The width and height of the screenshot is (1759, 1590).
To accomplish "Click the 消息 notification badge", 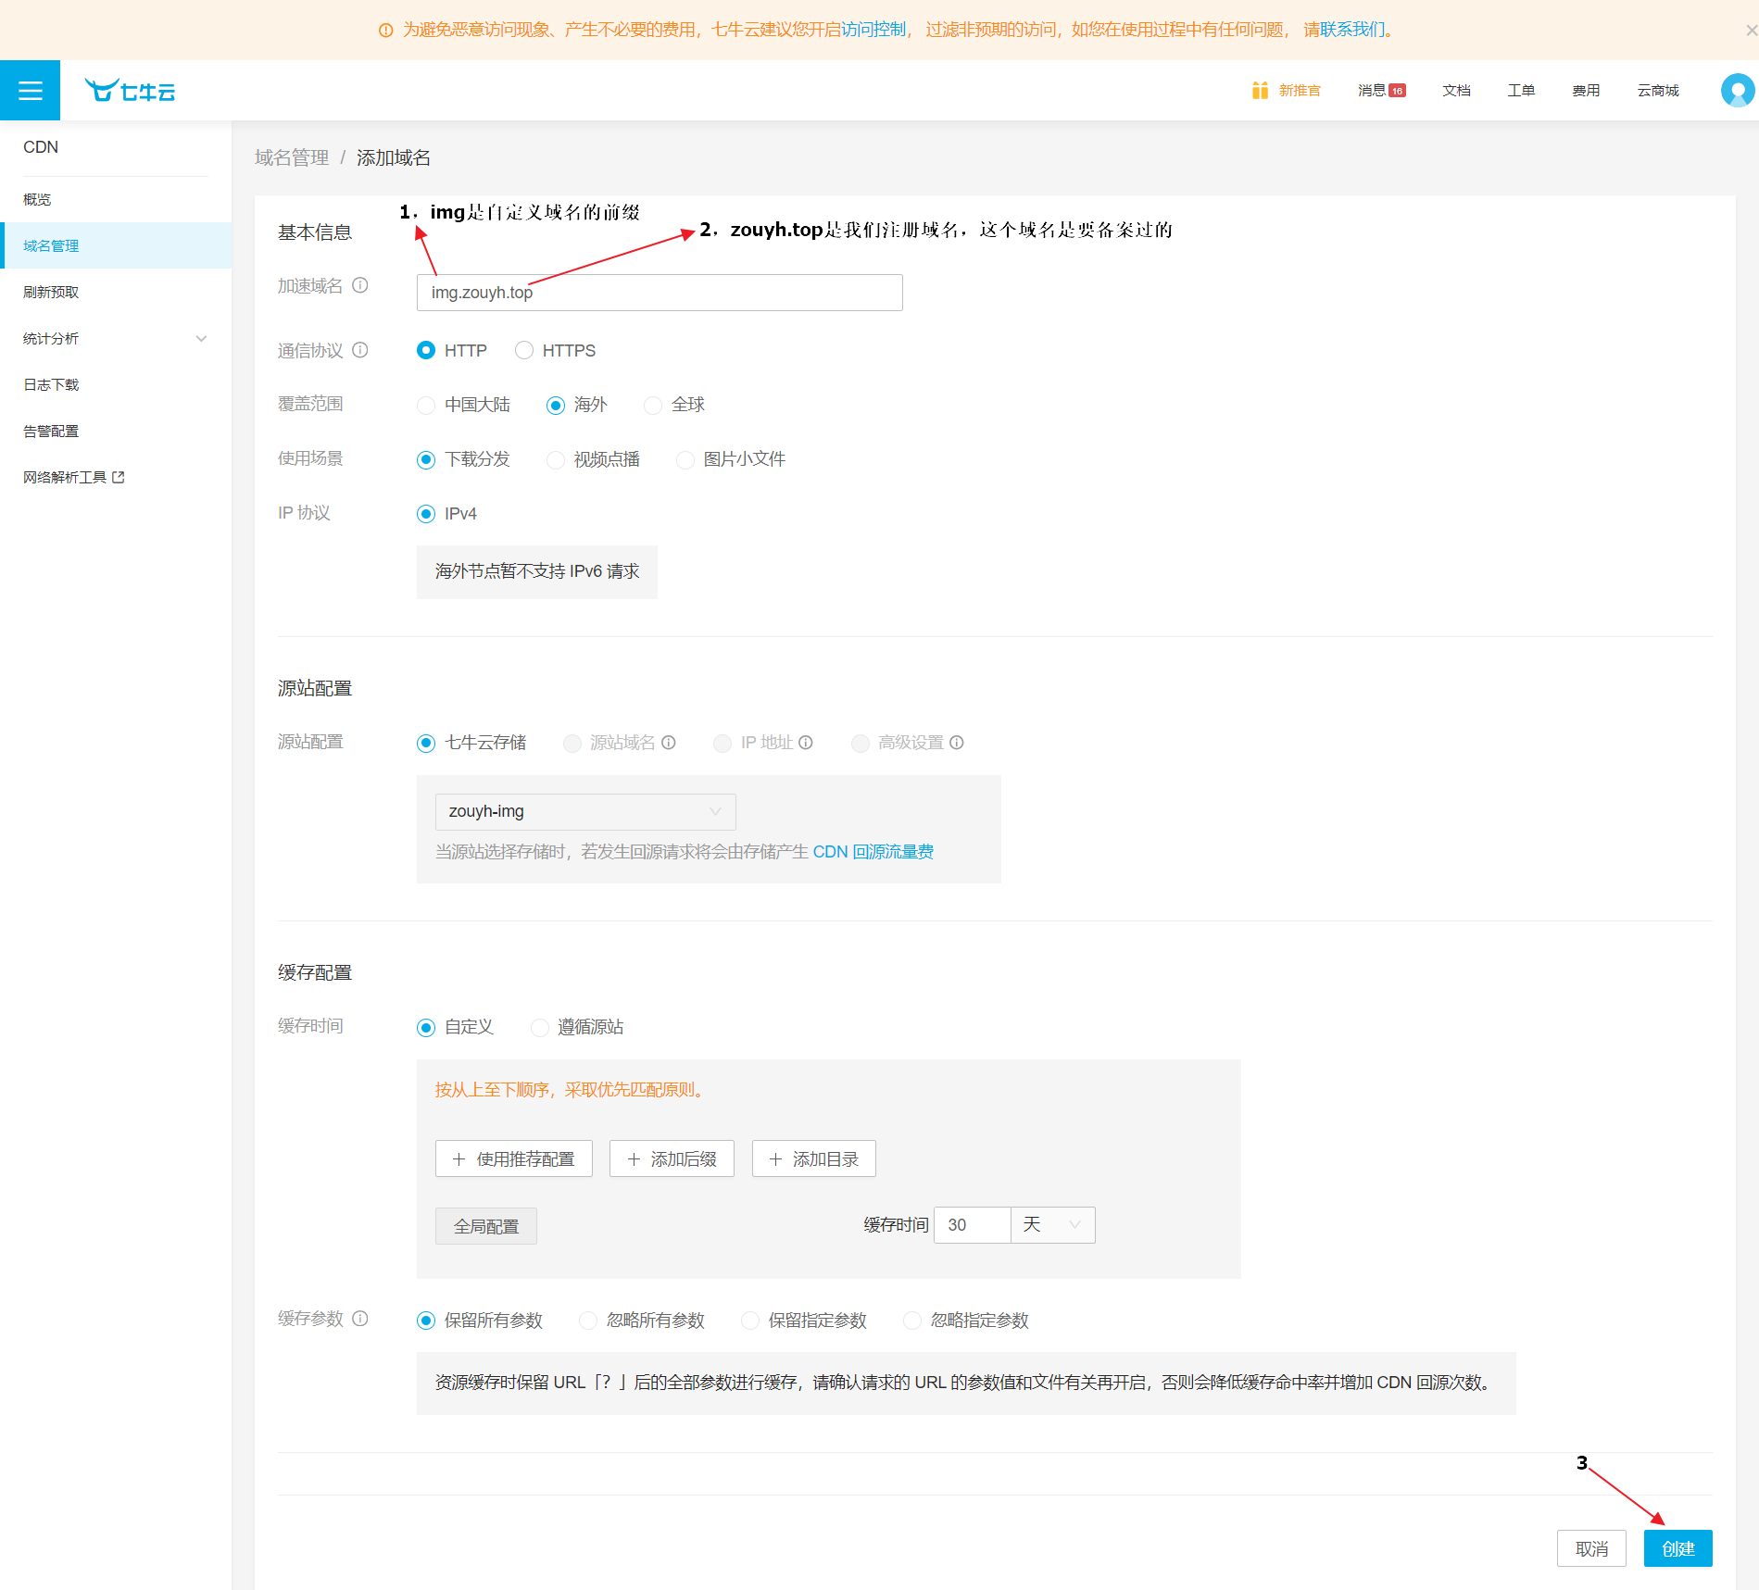I will pyautogui.click(x=1397, y=91).
